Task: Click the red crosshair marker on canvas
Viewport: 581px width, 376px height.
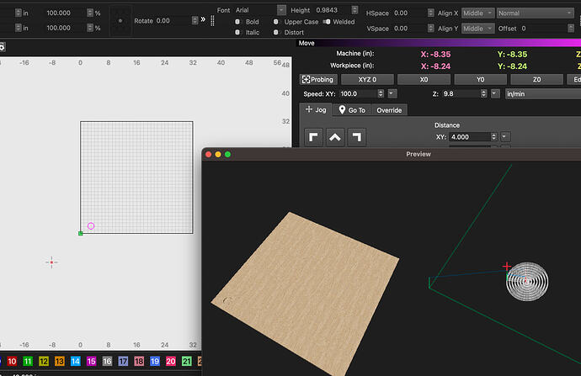Action: [x=51, y=262]
